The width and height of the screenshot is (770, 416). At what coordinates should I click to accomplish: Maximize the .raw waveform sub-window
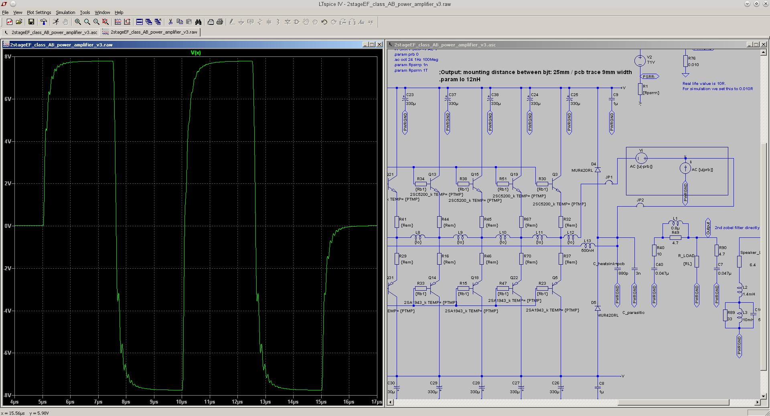(372, 44)
